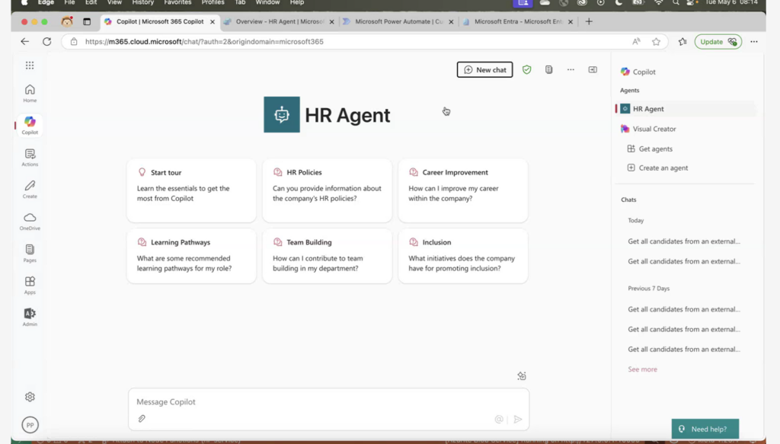Select the HR Agent in the agents list
780x444 pixels.
pyautogui.click(x=686, y=109)
